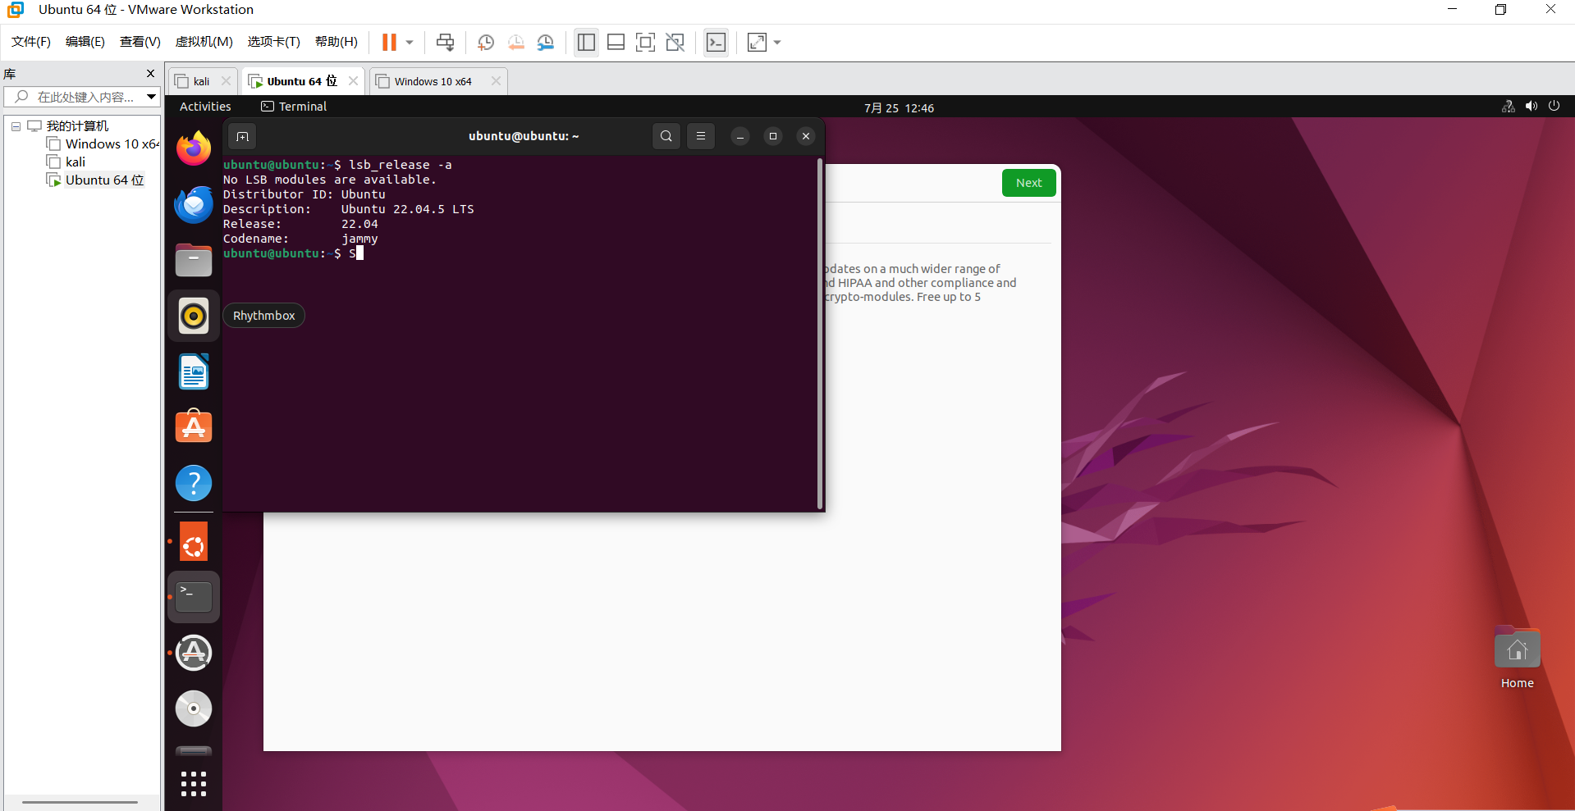Click the Unity mode icon
Screen dimensions: 1575x811
point(675,43)
